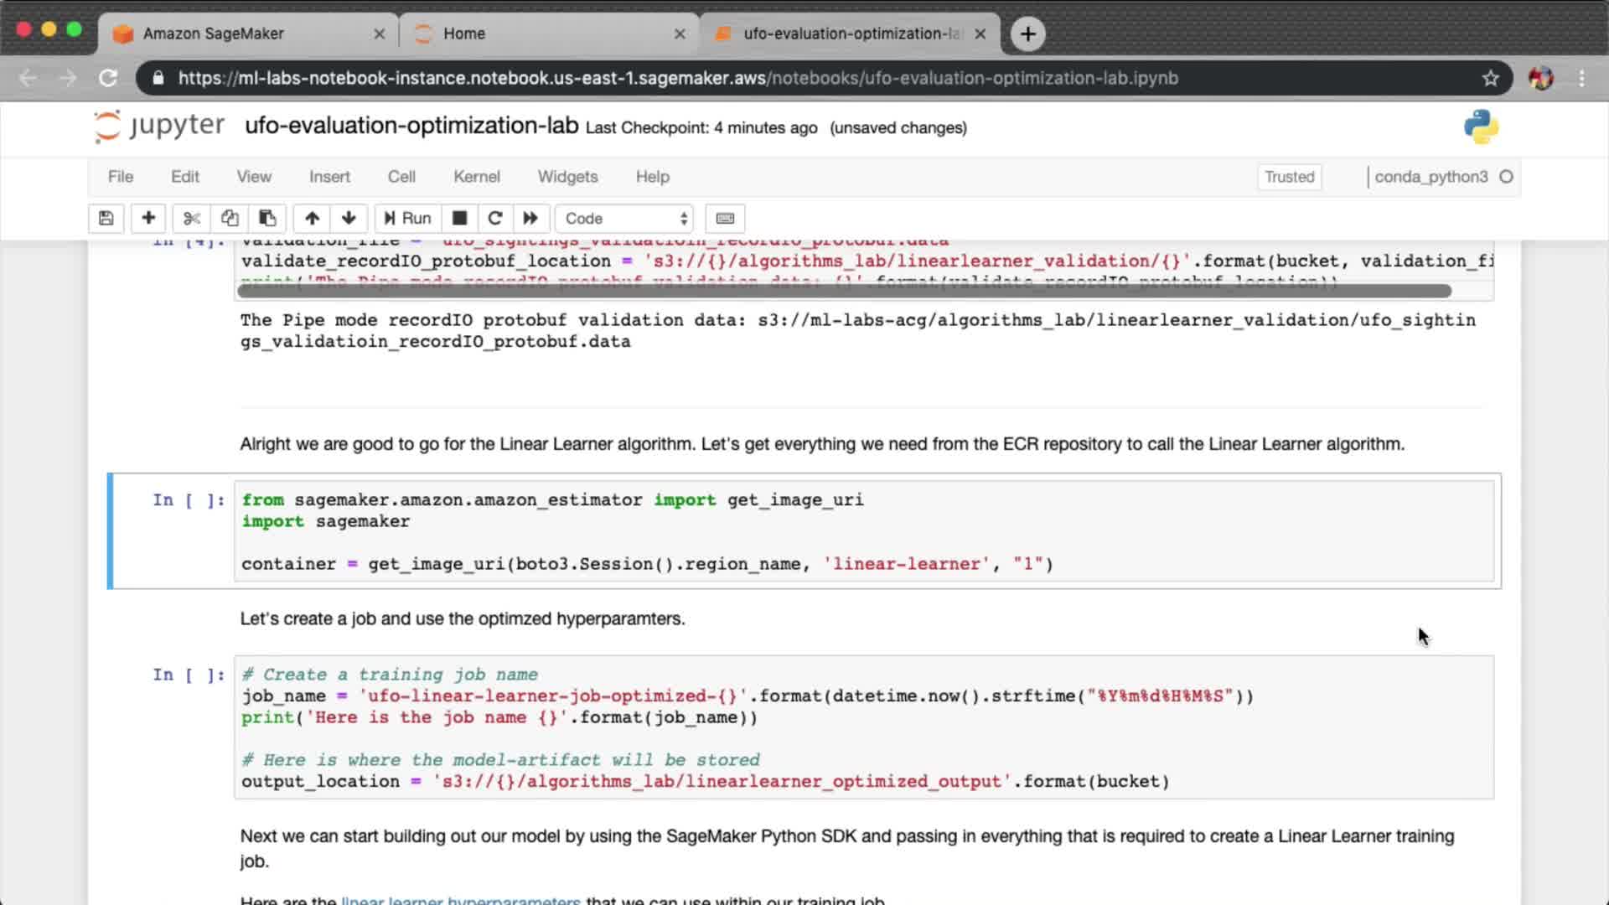Open the Code cell type dropdown
Screen dimensions: 1609x905
(625, 219)
